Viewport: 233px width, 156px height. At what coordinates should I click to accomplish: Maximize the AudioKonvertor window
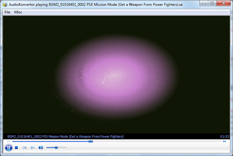pos(212,3)
